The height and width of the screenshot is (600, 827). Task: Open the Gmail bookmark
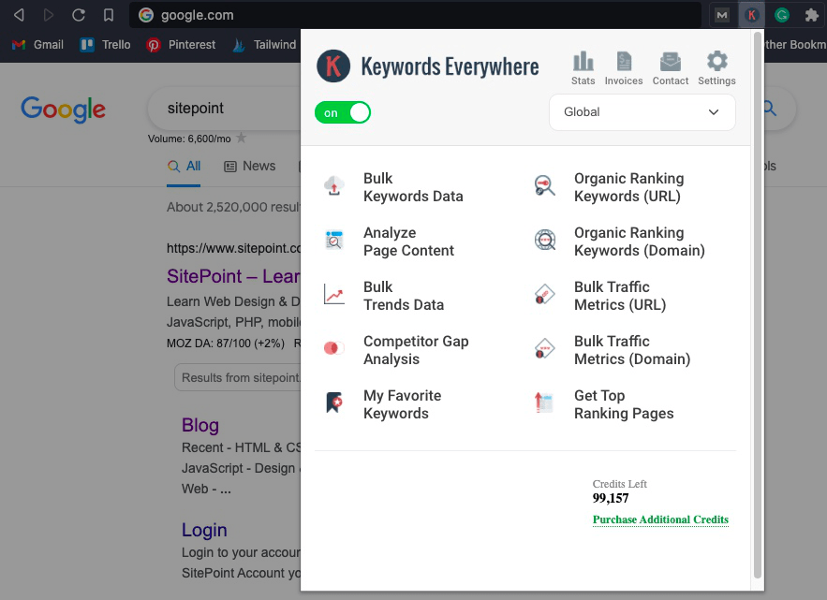click(38, 45)
